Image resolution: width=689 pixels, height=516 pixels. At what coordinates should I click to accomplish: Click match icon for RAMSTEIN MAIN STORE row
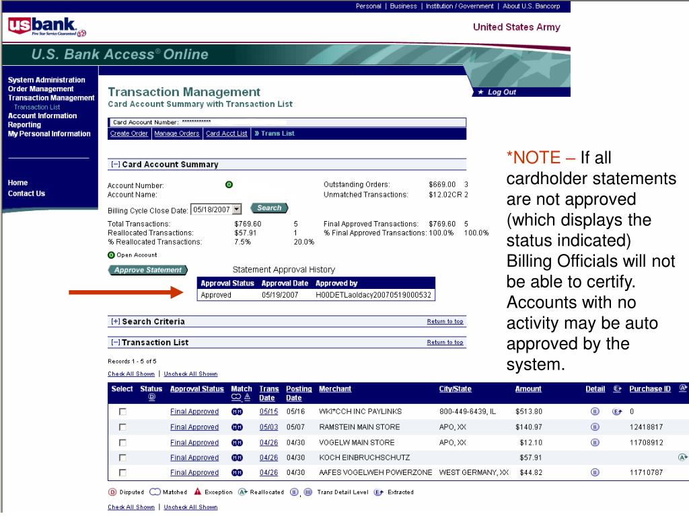[x=237, y=427]
